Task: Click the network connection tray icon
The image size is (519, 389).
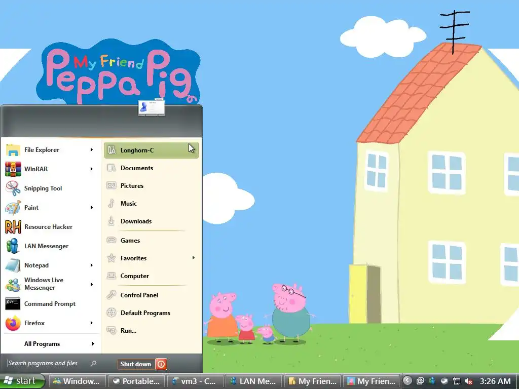Action: click(457, 381)
